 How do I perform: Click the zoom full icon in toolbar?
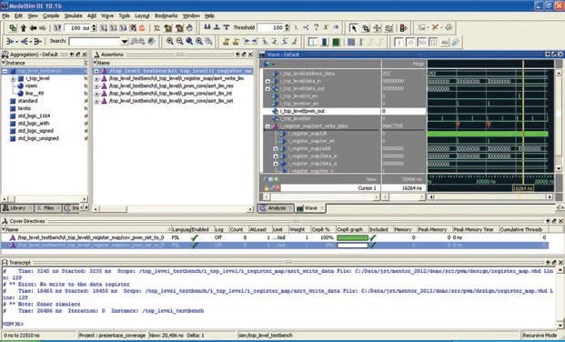[x=189, y=42]
